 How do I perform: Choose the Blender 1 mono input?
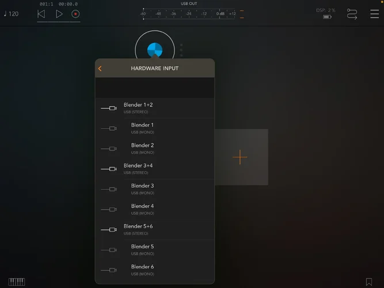(x=155, y=128)
